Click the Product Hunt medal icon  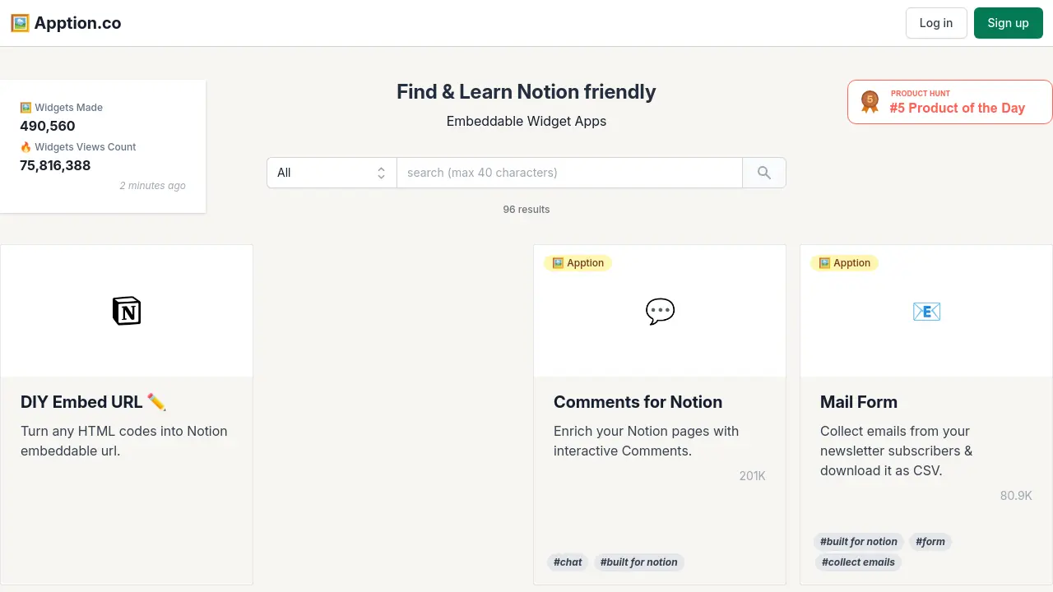pos(870,102)
